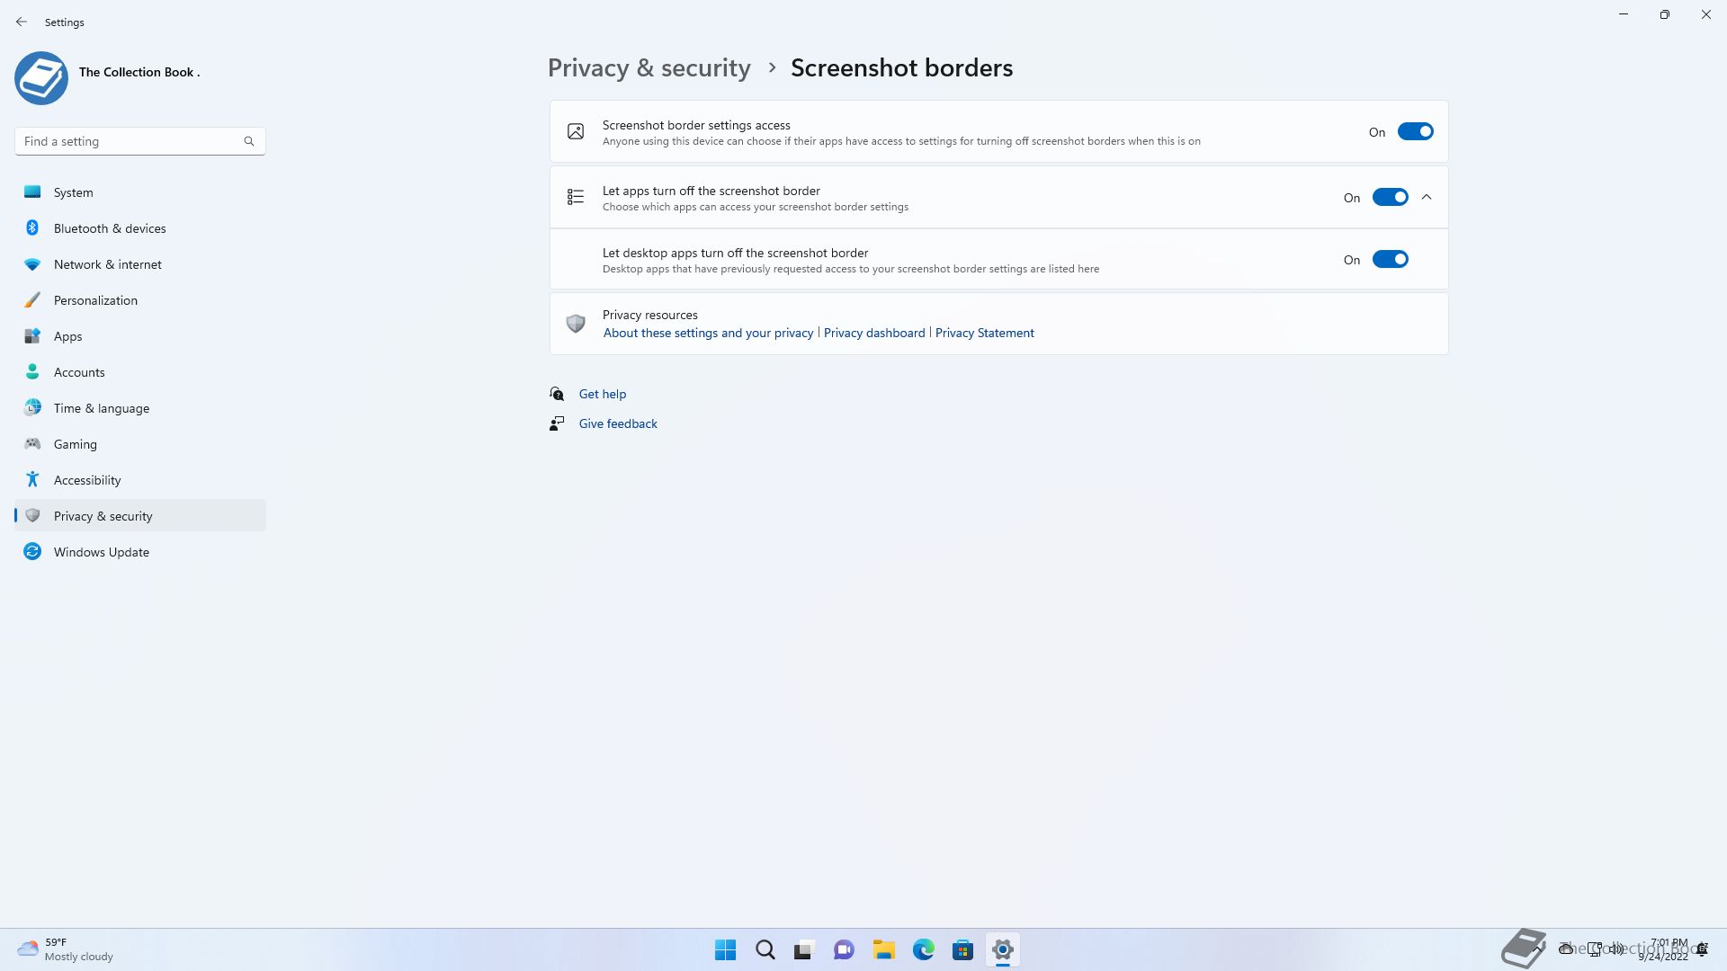1727x971 pixels.
Task: Open File Explorer from the taskbar
Action: [883, 949]
